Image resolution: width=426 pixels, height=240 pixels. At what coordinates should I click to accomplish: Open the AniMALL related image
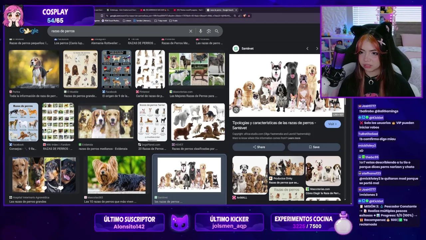coord(250,175)
